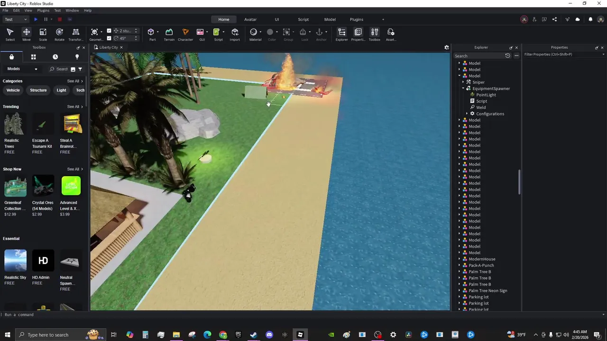Switch to the Model ribbon tab
607x341 pixels.
[x=330, y=19]
